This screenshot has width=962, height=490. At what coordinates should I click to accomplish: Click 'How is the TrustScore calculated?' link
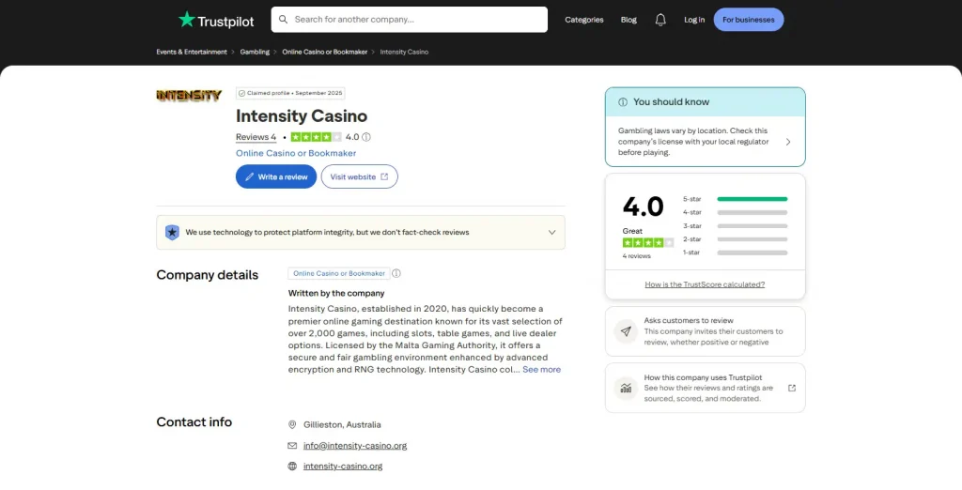pos(705,284)
